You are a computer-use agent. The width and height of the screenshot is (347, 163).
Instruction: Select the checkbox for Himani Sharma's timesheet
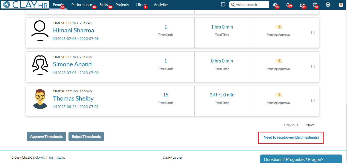pos(313,32)
